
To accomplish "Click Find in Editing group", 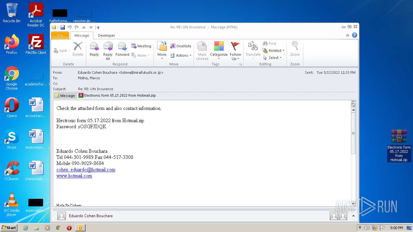I will [269, 43].
